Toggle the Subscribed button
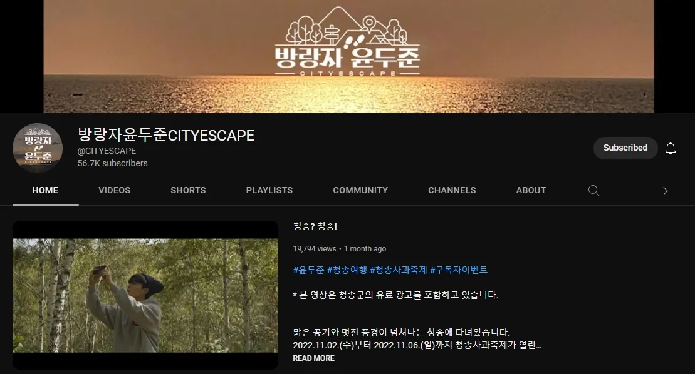 pos(625,148)
